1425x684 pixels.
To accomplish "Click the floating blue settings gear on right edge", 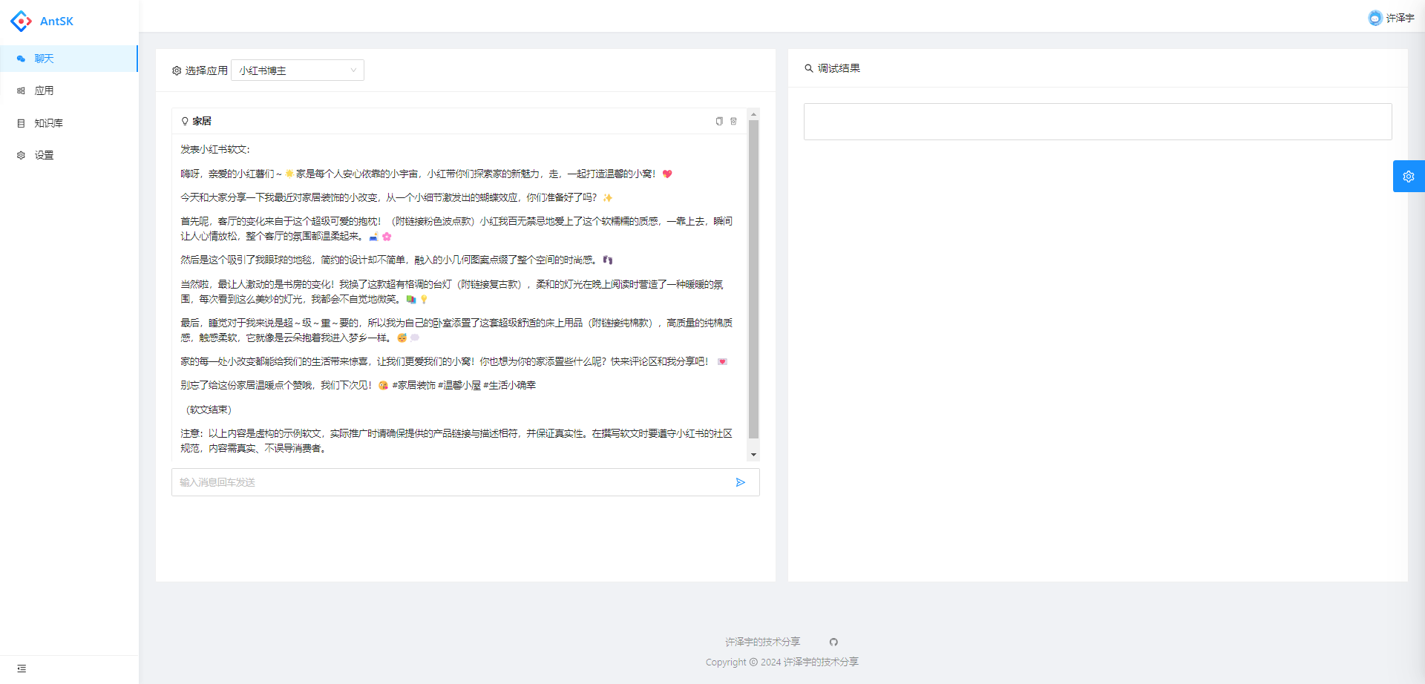I will click(1409, 176).
